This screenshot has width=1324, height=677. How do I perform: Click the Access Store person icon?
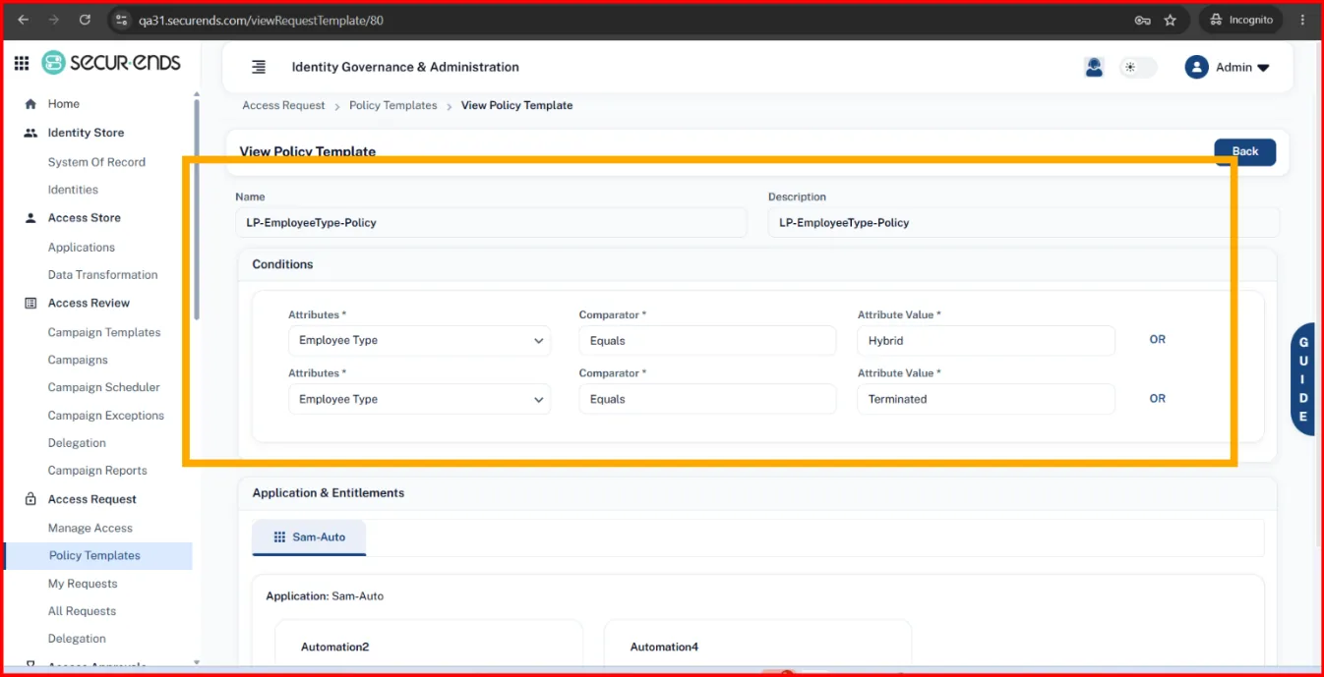pyautogui.click(x=30, y=218)
